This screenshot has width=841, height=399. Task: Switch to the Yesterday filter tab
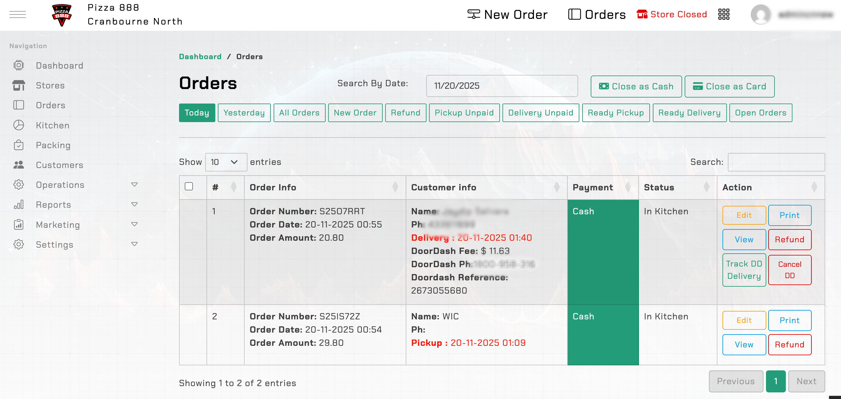pos(244,113)
